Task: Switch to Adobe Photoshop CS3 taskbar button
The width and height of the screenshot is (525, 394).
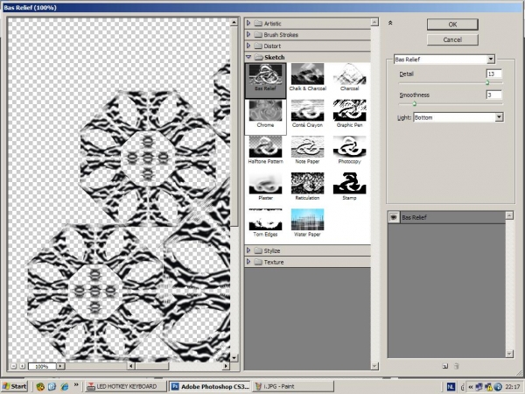Action: click(x=210, y=387)
